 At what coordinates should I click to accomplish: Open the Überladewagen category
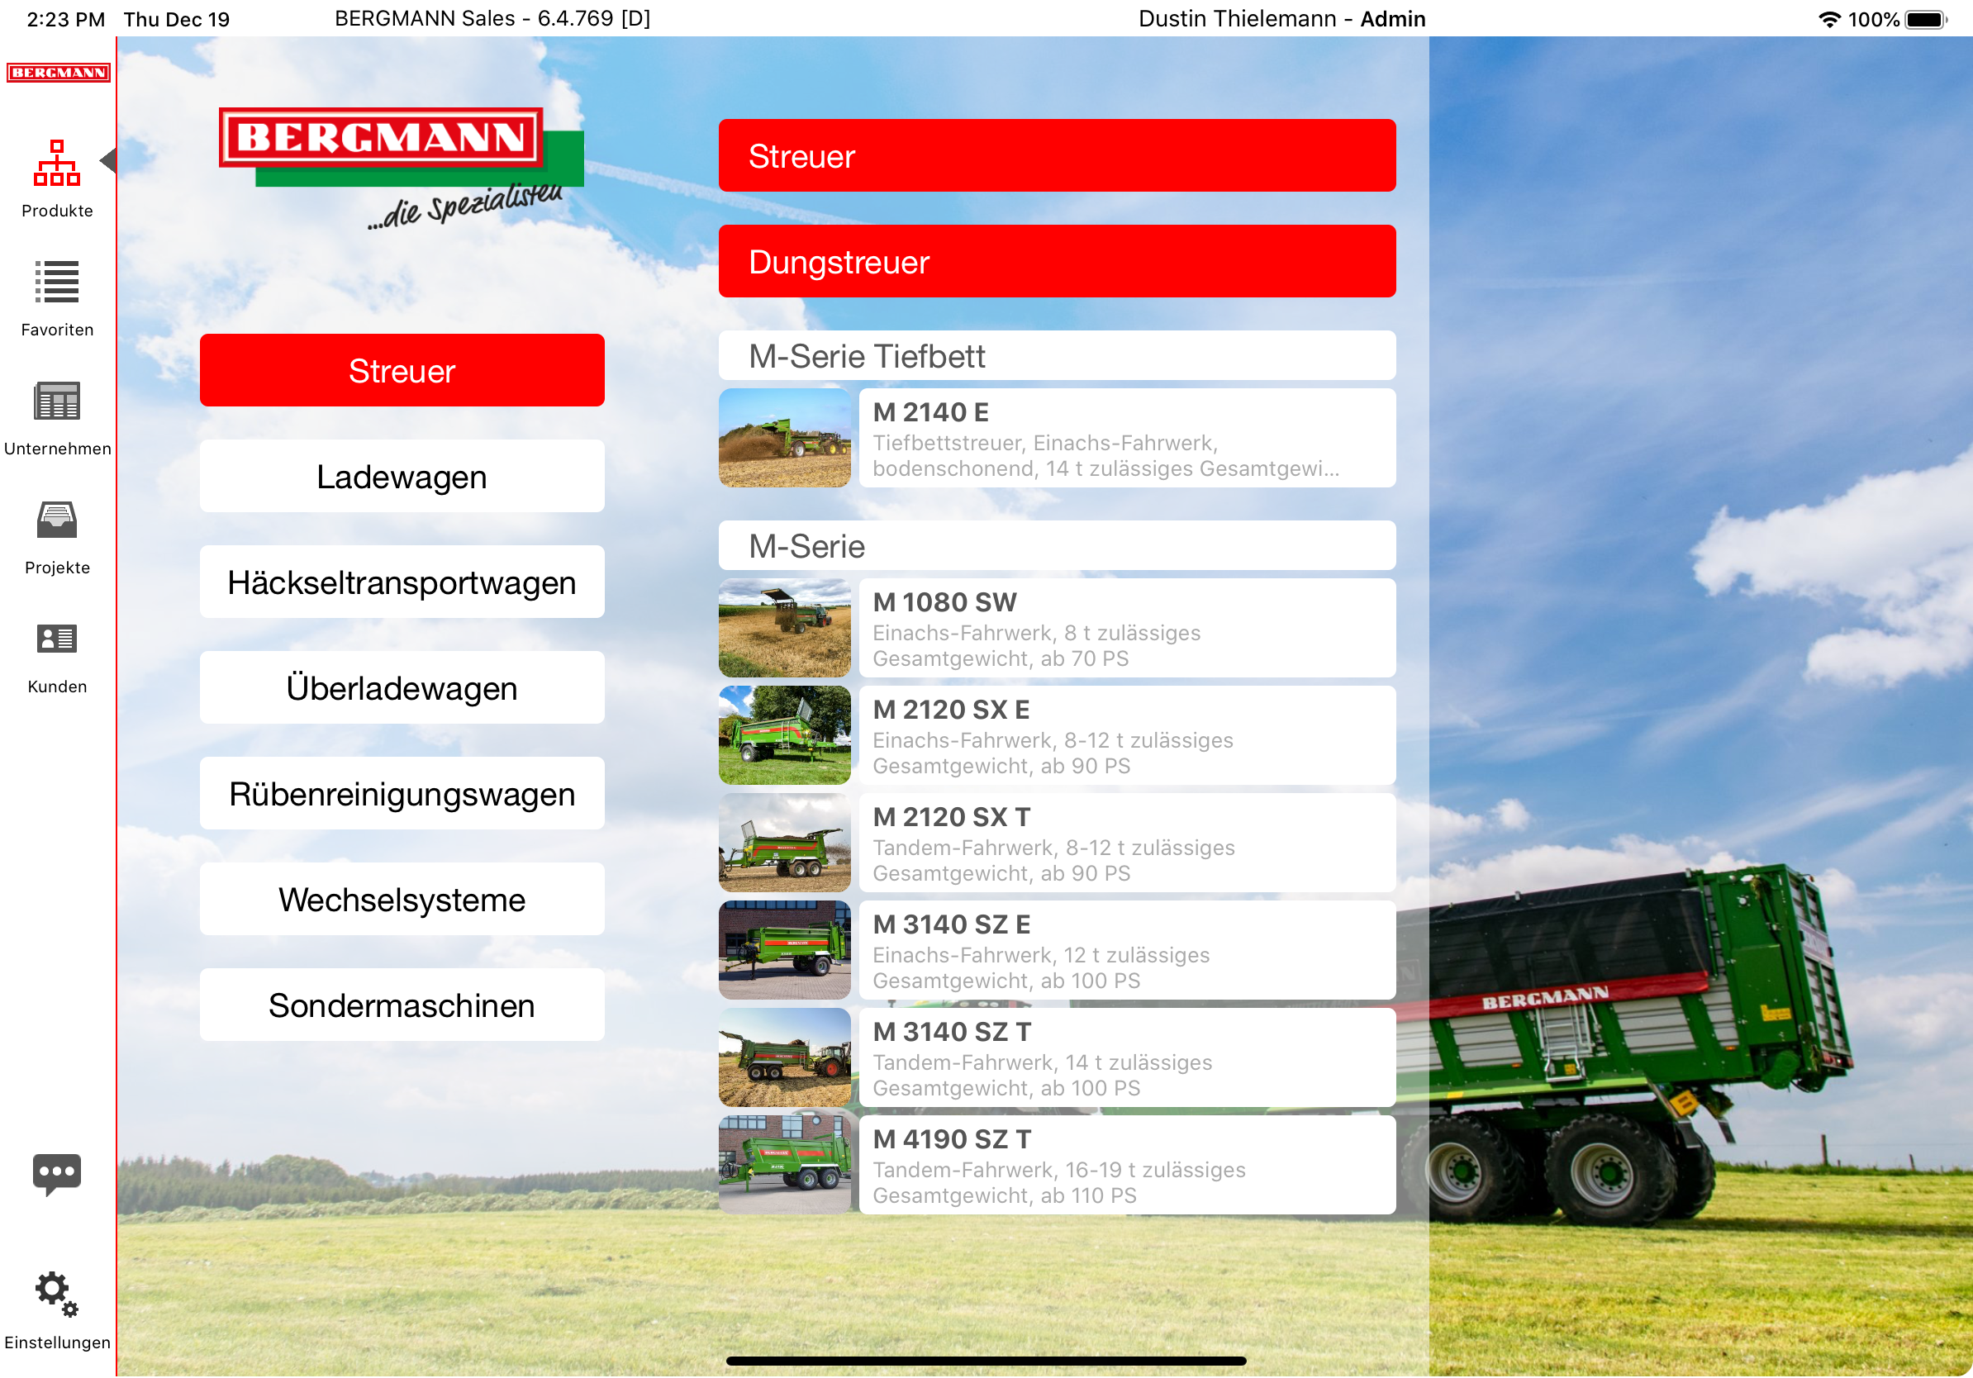[x=402, y=688]
